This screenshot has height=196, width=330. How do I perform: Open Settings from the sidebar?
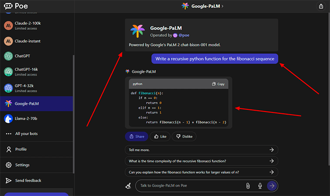coord(36,165)
